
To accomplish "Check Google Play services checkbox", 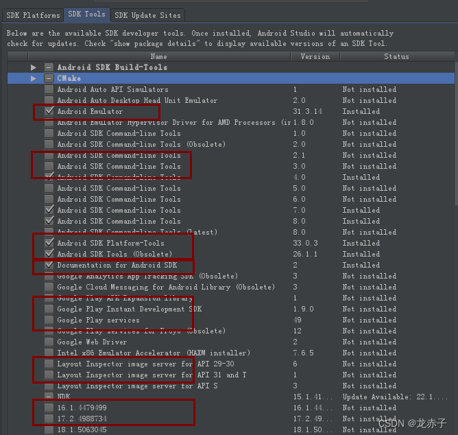I will coord(49,320).
